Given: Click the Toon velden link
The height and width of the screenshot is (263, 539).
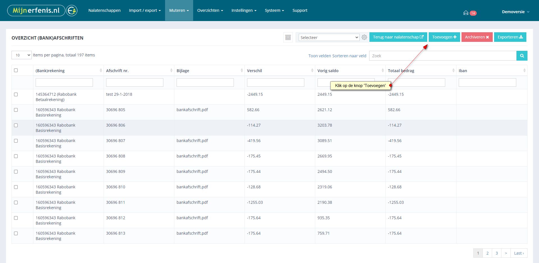Looking at the screenshot, I should (319, 56).
